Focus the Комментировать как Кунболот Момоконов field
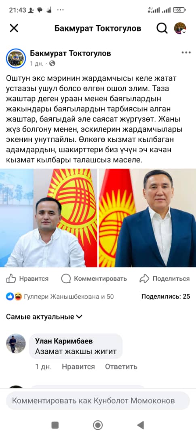Viewport: 196px width, 437px height. [98, 401]
